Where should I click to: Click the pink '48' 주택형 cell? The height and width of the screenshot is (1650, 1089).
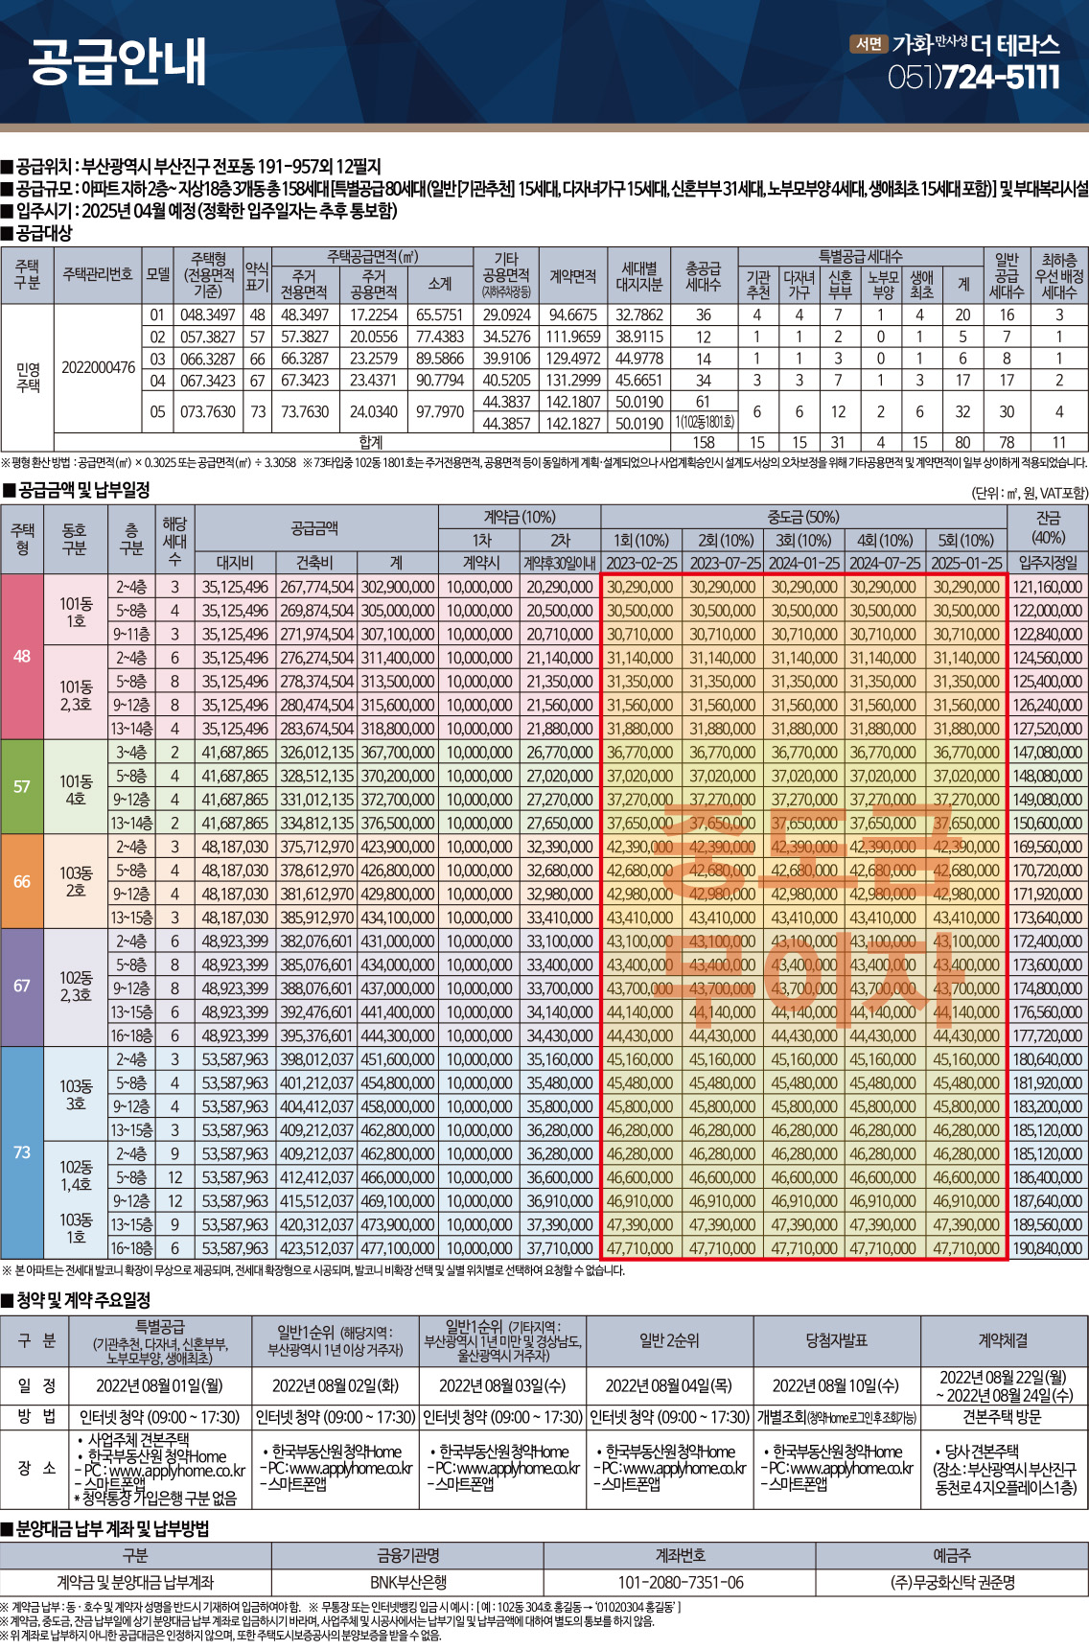(x=22, y=657)
